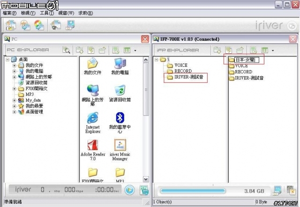Click the device transfer icon near 3.84 GB
The image size is (300, 207).
(277, 190)
